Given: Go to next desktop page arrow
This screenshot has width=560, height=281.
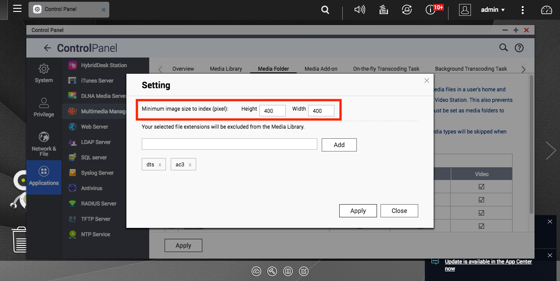Looking at the screenshot, I should pyautogui.click(x=551, y=151).
